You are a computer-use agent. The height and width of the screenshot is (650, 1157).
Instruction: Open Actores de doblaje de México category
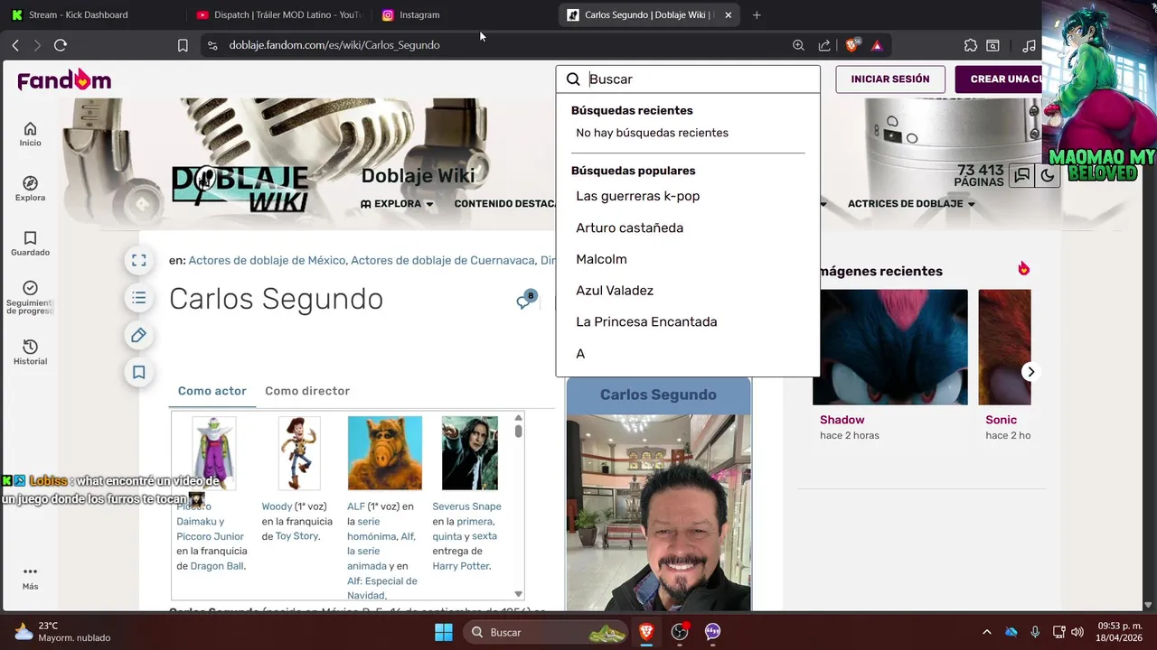click(267, 260)
